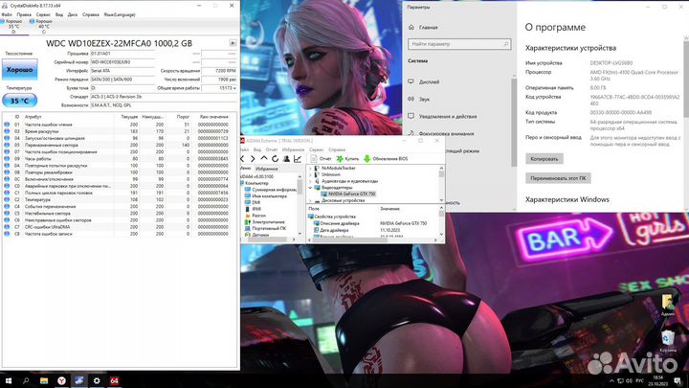Go forward in AIDA64 navigation
This screenshot has height=388, width=689.
click(253, 158)
